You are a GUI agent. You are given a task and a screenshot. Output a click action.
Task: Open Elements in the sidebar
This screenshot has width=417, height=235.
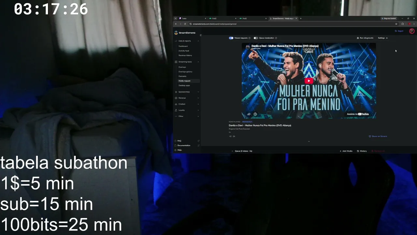click(x=182, y=76)
